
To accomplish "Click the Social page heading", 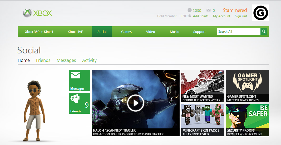I will [29, 50].
